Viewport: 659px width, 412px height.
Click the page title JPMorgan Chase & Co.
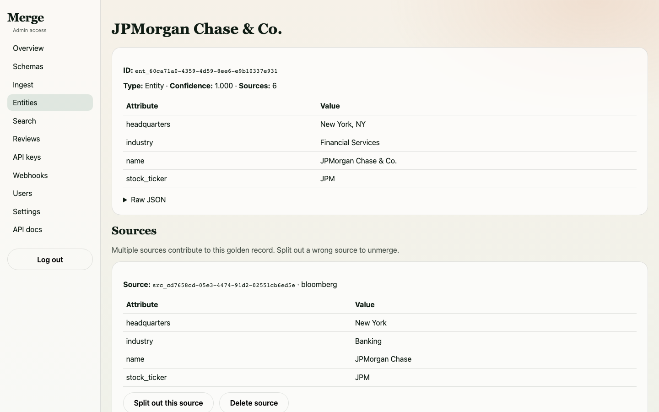(x=197, y=29)
